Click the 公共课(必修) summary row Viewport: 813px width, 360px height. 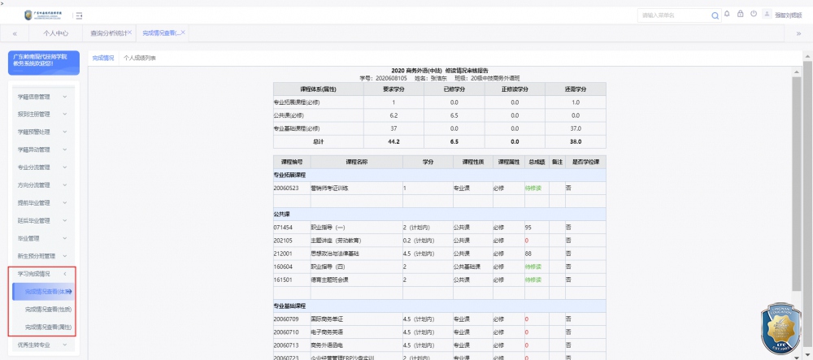[440, 115]
